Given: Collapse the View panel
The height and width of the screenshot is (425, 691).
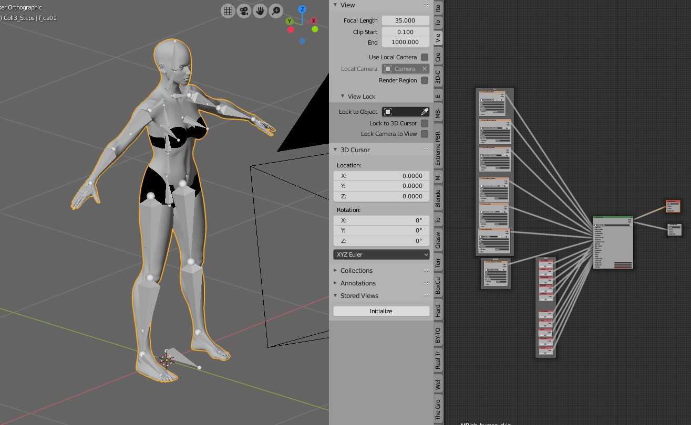Looking at the screenshot, I should (336, 5).
